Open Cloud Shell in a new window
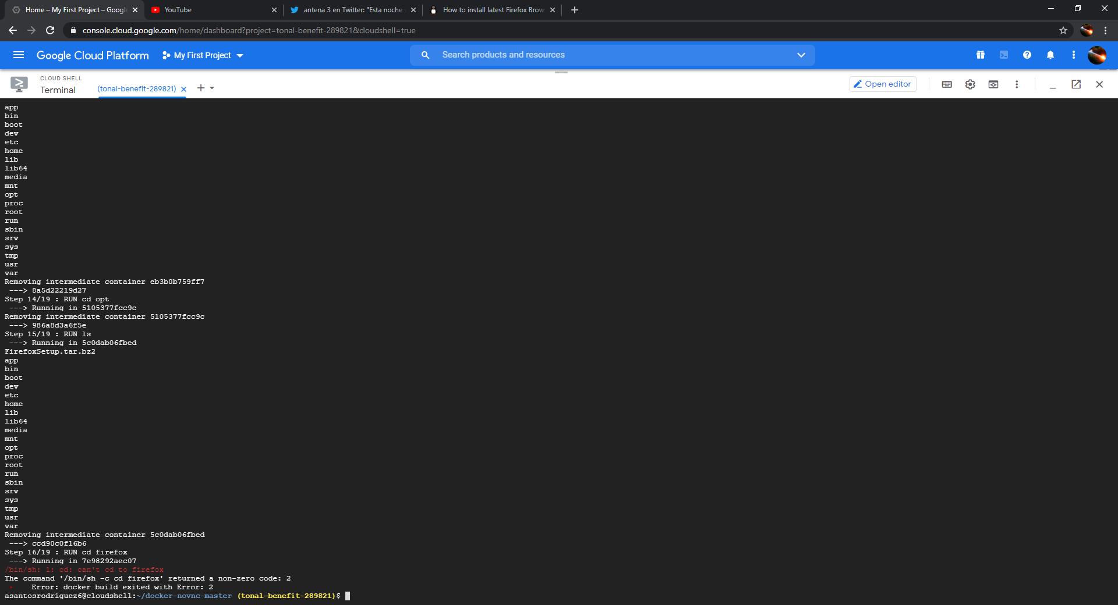Screen dimensions: 1118x605 (x=1075, y=84)
